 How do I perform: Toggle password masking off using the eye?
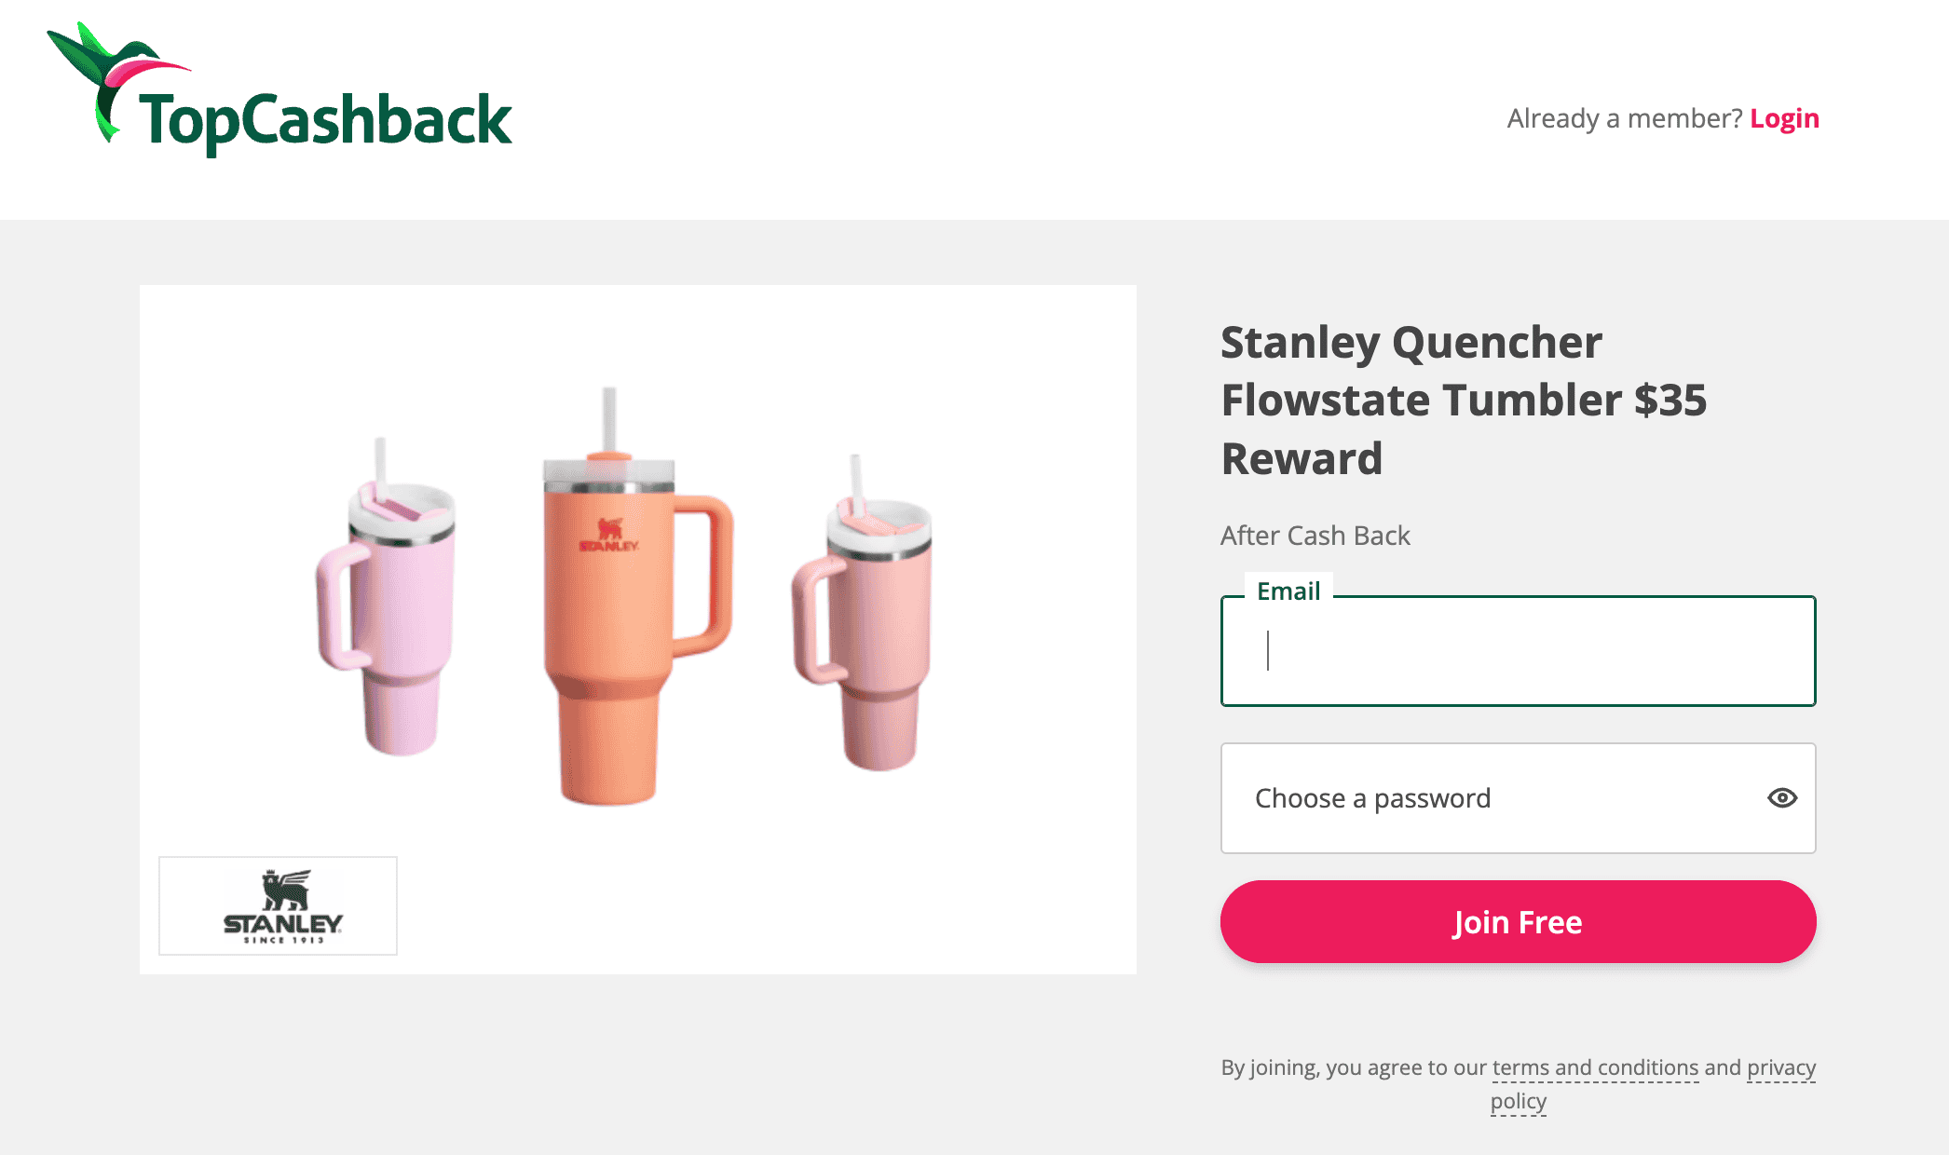point(1782,798)
